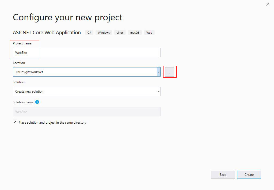Image resolution: width=274 pixels, height=190 pixels.
Task: Click the Web tag
Action: tap(149, 33)
